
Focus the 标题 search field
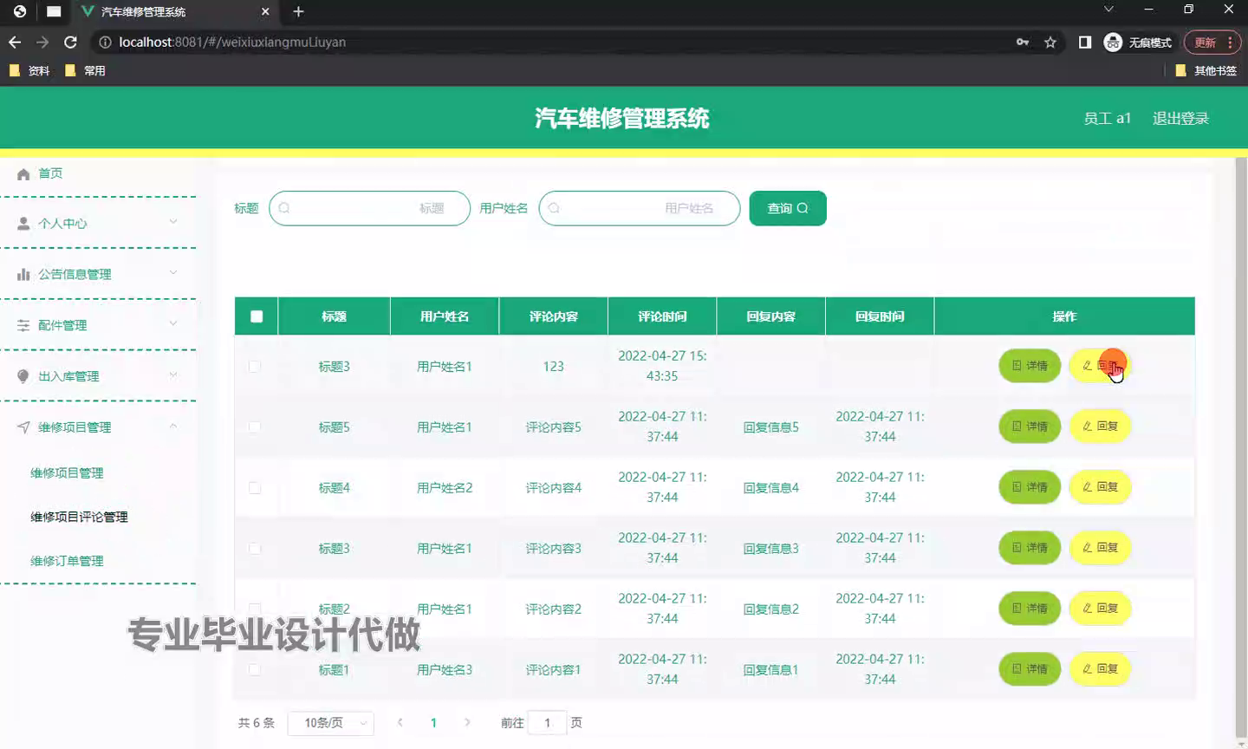point(370,208)
